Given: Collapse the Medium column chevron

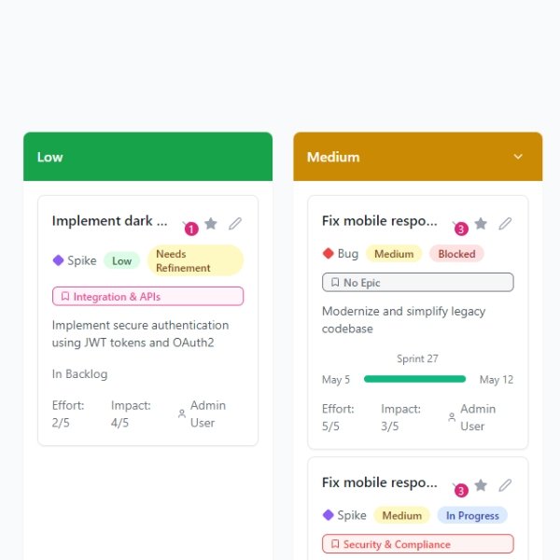Looking at the screenshot, I should pyautogui.click(x=518, y=157).
